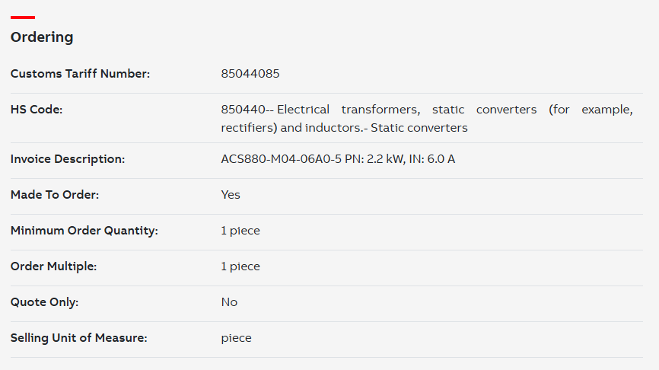Click the red accent bar above Ordering

pos(23,18)
